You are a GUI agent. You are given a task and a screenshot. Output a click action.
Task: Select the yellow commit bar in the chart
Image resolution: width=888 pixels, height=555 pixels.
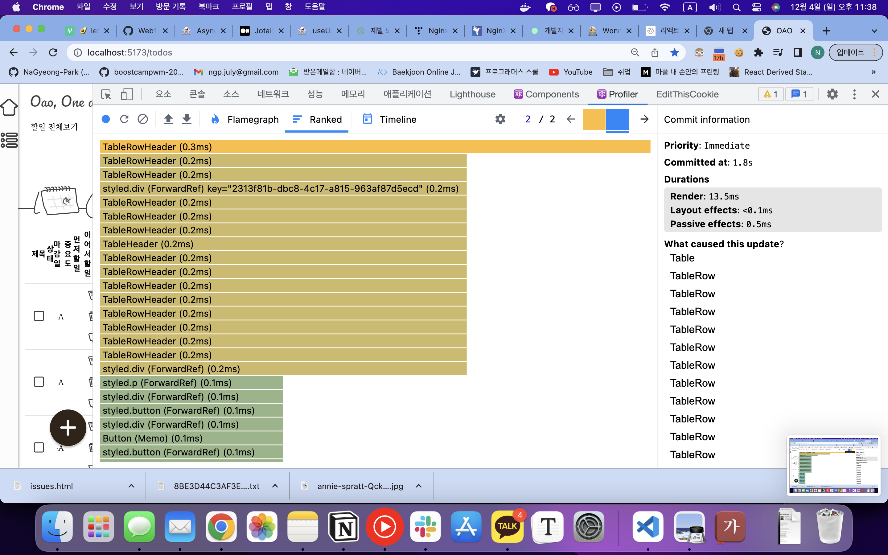pyautogui.click(x=594, y=119)
